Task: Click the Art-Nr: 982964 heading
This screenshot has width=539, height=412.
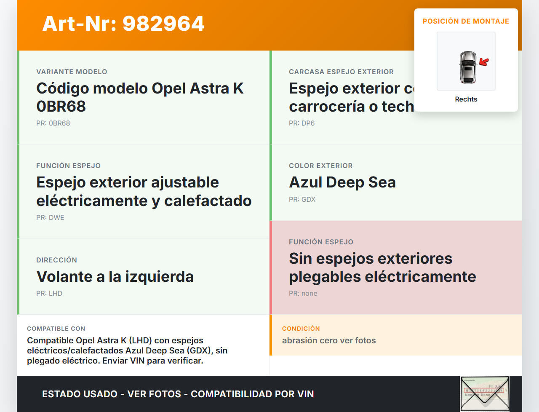Action: (123, 24)
